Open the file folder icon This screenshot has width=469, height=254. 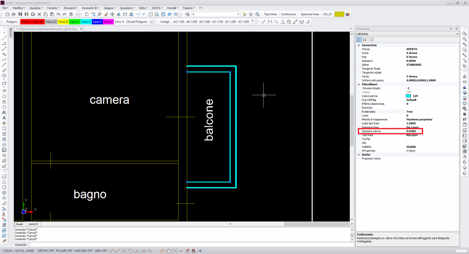pyautogui.click(x=14, y=14)
